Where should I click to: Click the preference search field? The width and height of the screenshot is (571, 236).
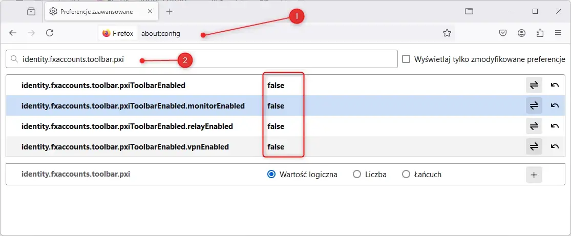point(201,59)
